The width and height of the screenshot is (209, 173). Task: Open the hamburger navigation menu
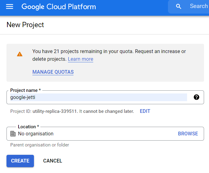pos(10,6)
